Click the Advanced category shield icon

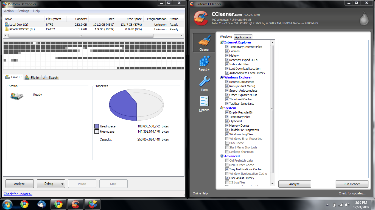point(222,156)
